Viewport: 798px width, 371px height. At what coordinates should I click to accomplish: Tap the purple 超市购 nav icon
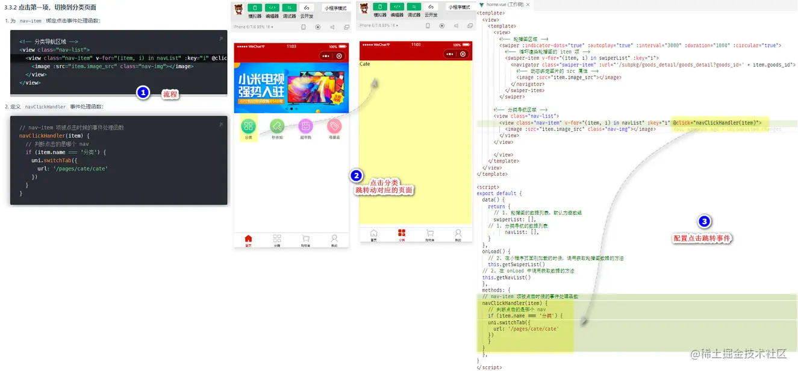tap(306, 126)
